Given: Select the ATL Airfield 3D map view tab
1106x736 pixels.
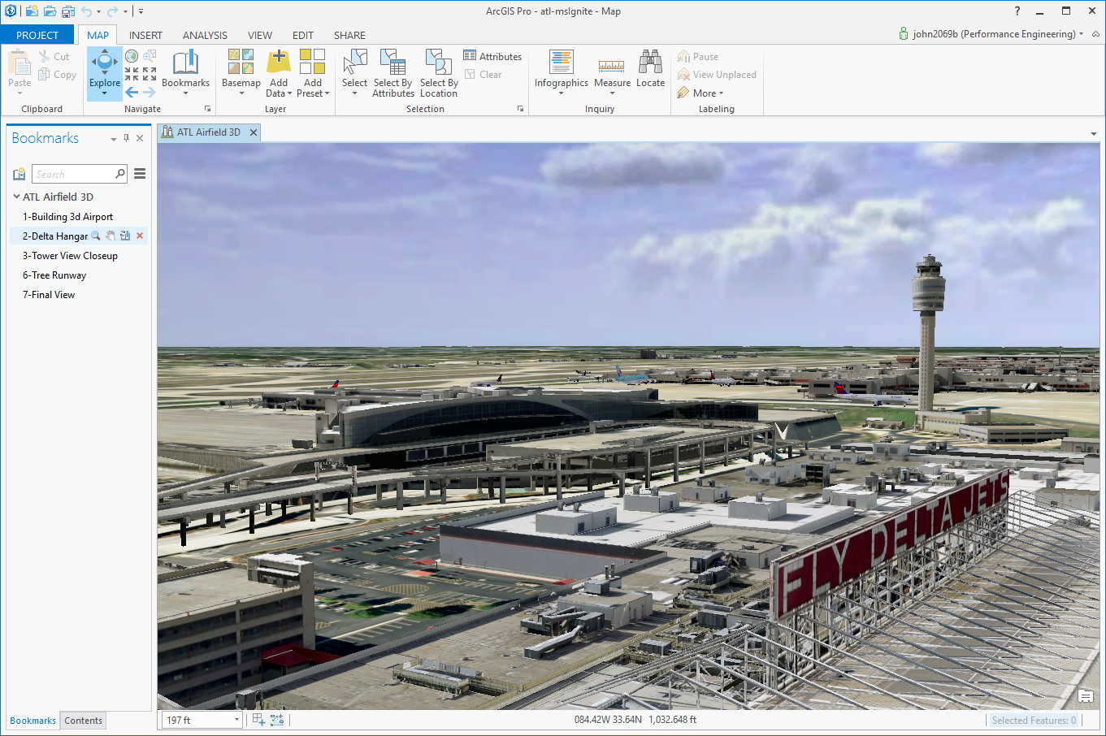Looking at the screenshot, I should (208, 132).
